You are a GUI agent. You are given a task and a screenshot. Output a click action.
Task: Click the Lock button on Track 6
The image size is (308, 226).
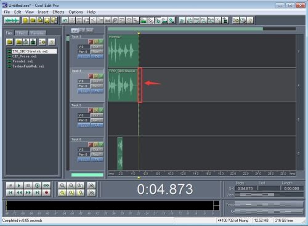(x=84, y=159)
